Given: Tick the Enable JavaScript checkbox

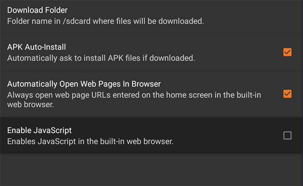Looking at the screenshot, I should click(x=287, y=135).
